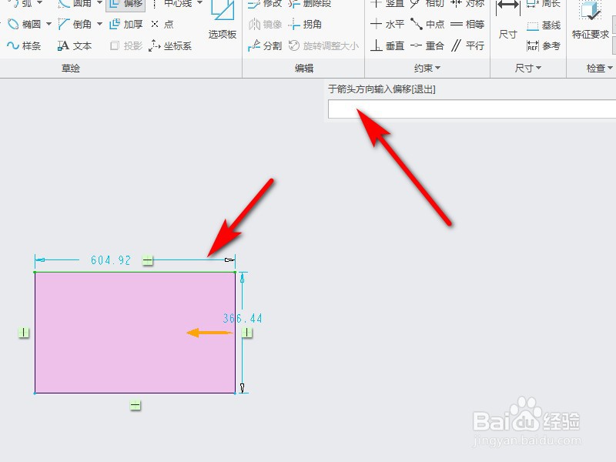
Task: Click the top edge horizontal constraint marker
Action: coord(147,260)
